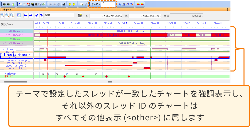Click the ts3_low bar on Core3 row
This screenshot has width=250, height=129.
point(131,43)
